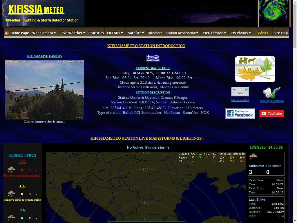Expand the METARs dropdown menu

[x=115, y=33]
